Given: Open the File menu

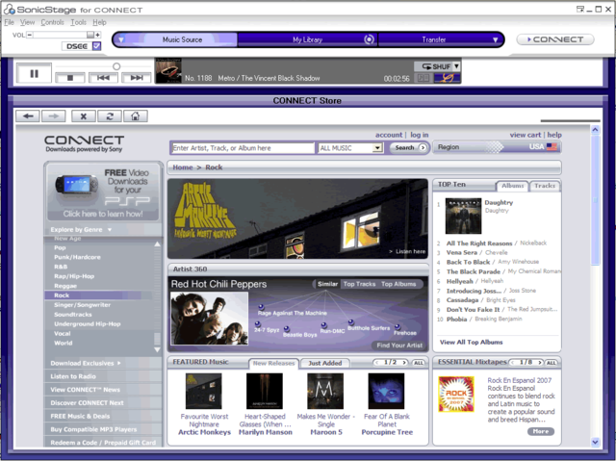Looking at the screenshot, I should tap(9, 22).
